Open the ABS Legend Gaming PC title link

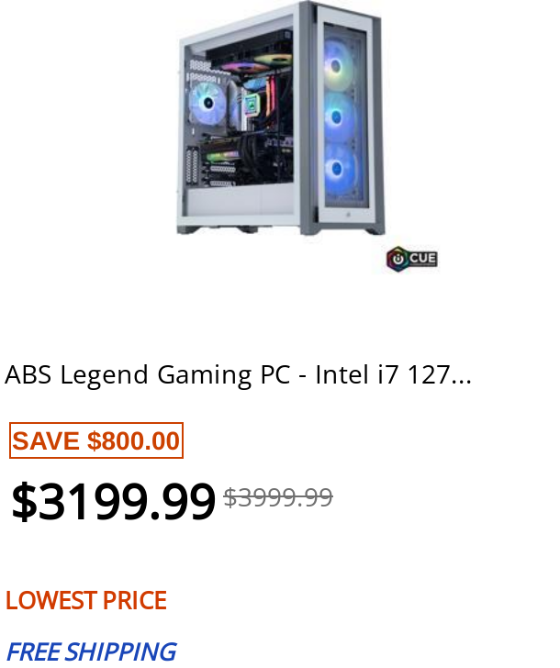238,375
